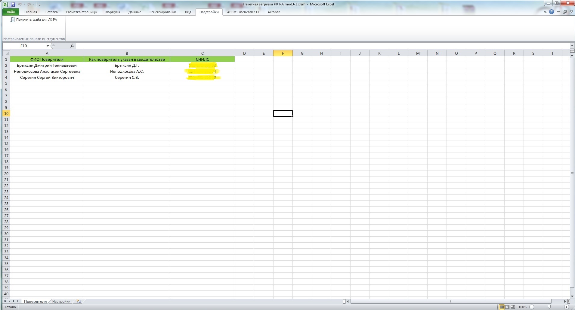The height and width of the screenshot is (310, 575).
Task: Switch to Page Break Preview view
Action: tap(513, 307)
